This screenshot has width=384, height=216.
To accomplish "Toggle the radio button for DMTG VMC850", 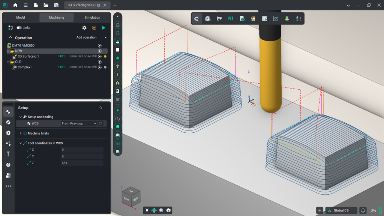I will coord(100,45).
